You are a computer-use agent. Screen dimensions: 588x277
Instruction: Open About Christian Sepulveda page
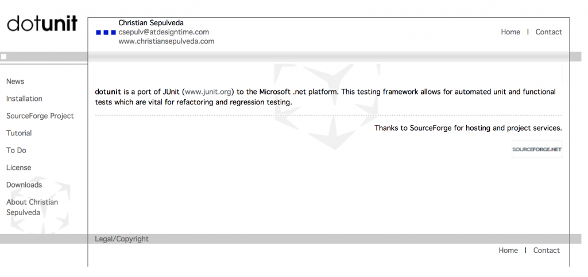(x=32, y=207)
